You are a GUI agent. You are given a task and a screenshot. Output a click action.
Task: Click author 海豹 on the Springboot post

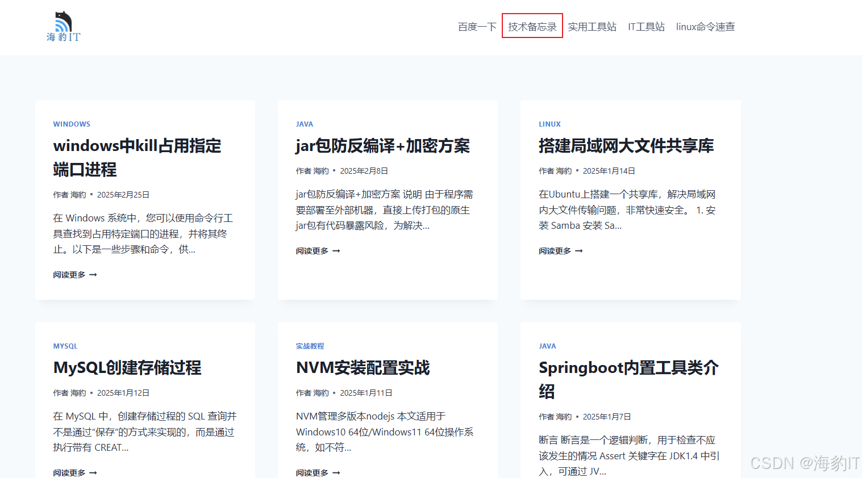[564, 417]
